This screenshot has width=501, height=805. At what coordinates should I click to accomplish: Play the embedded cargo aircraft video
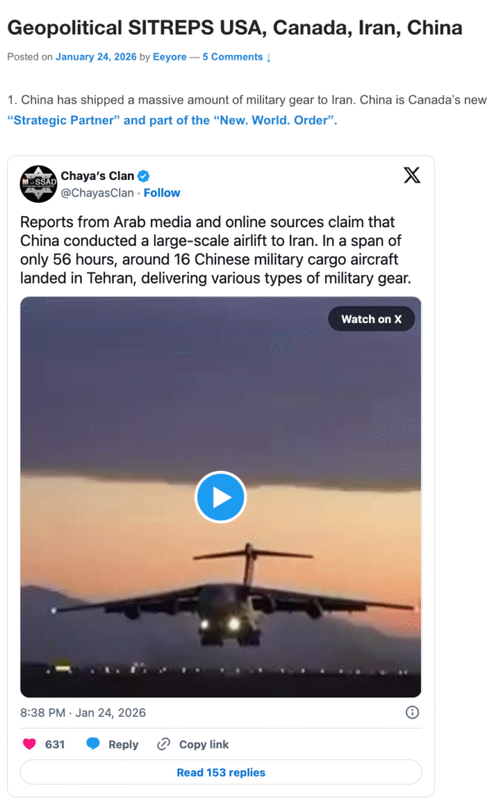[221, 497]
